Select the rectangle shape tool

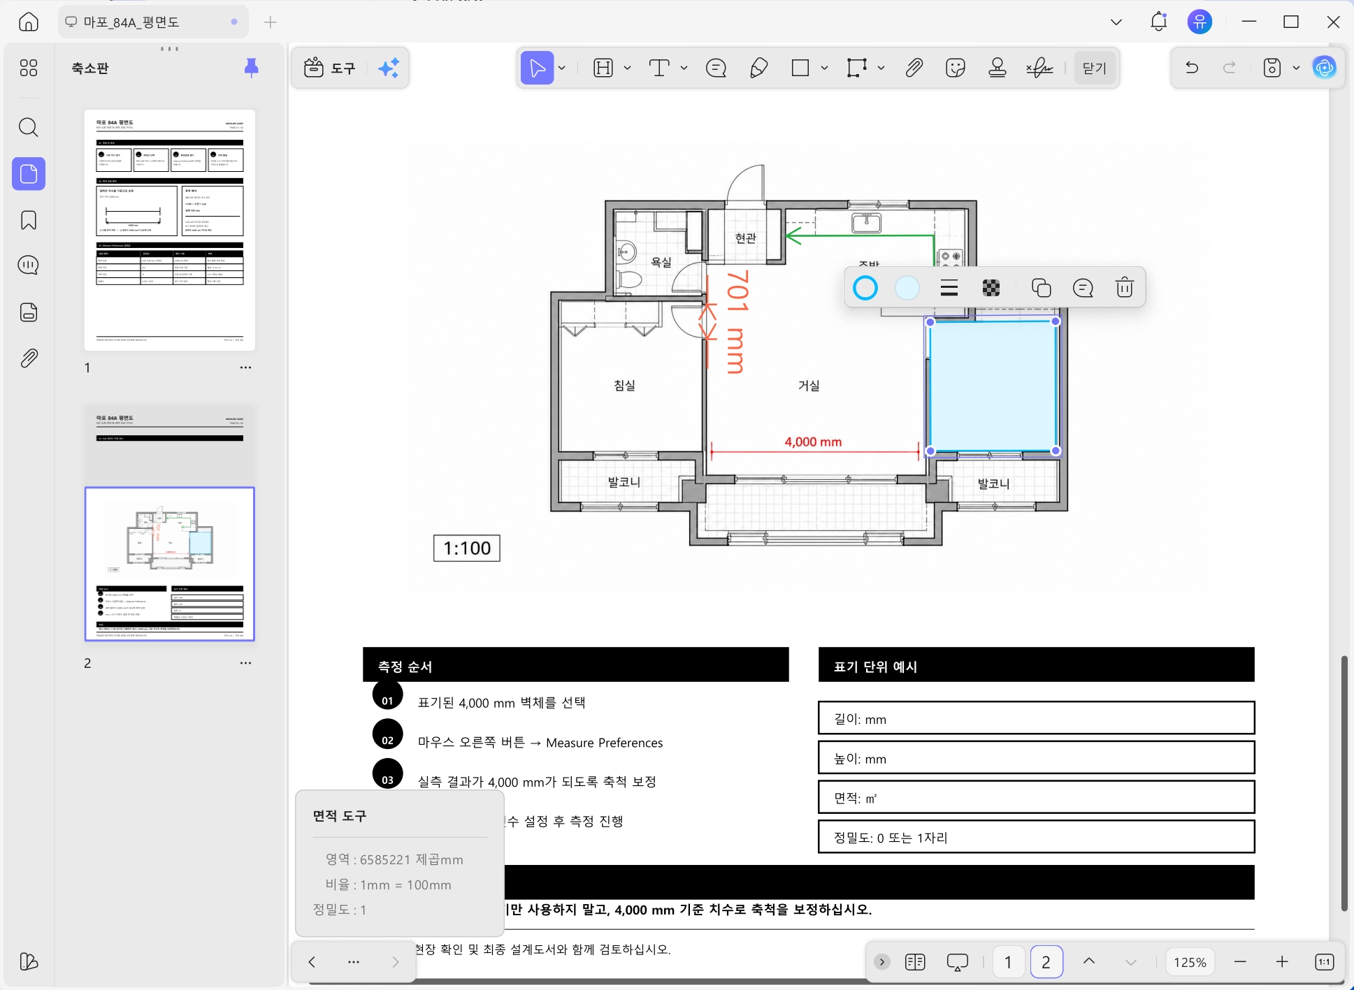[x=800, y=68]
